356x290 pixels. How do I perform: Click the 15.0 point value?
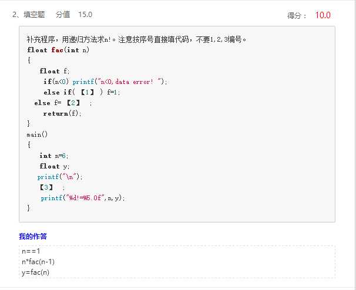[85, 15]
